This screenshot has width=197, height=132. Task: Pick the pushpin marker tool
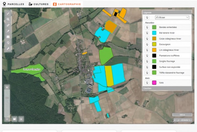click(8, 31)
